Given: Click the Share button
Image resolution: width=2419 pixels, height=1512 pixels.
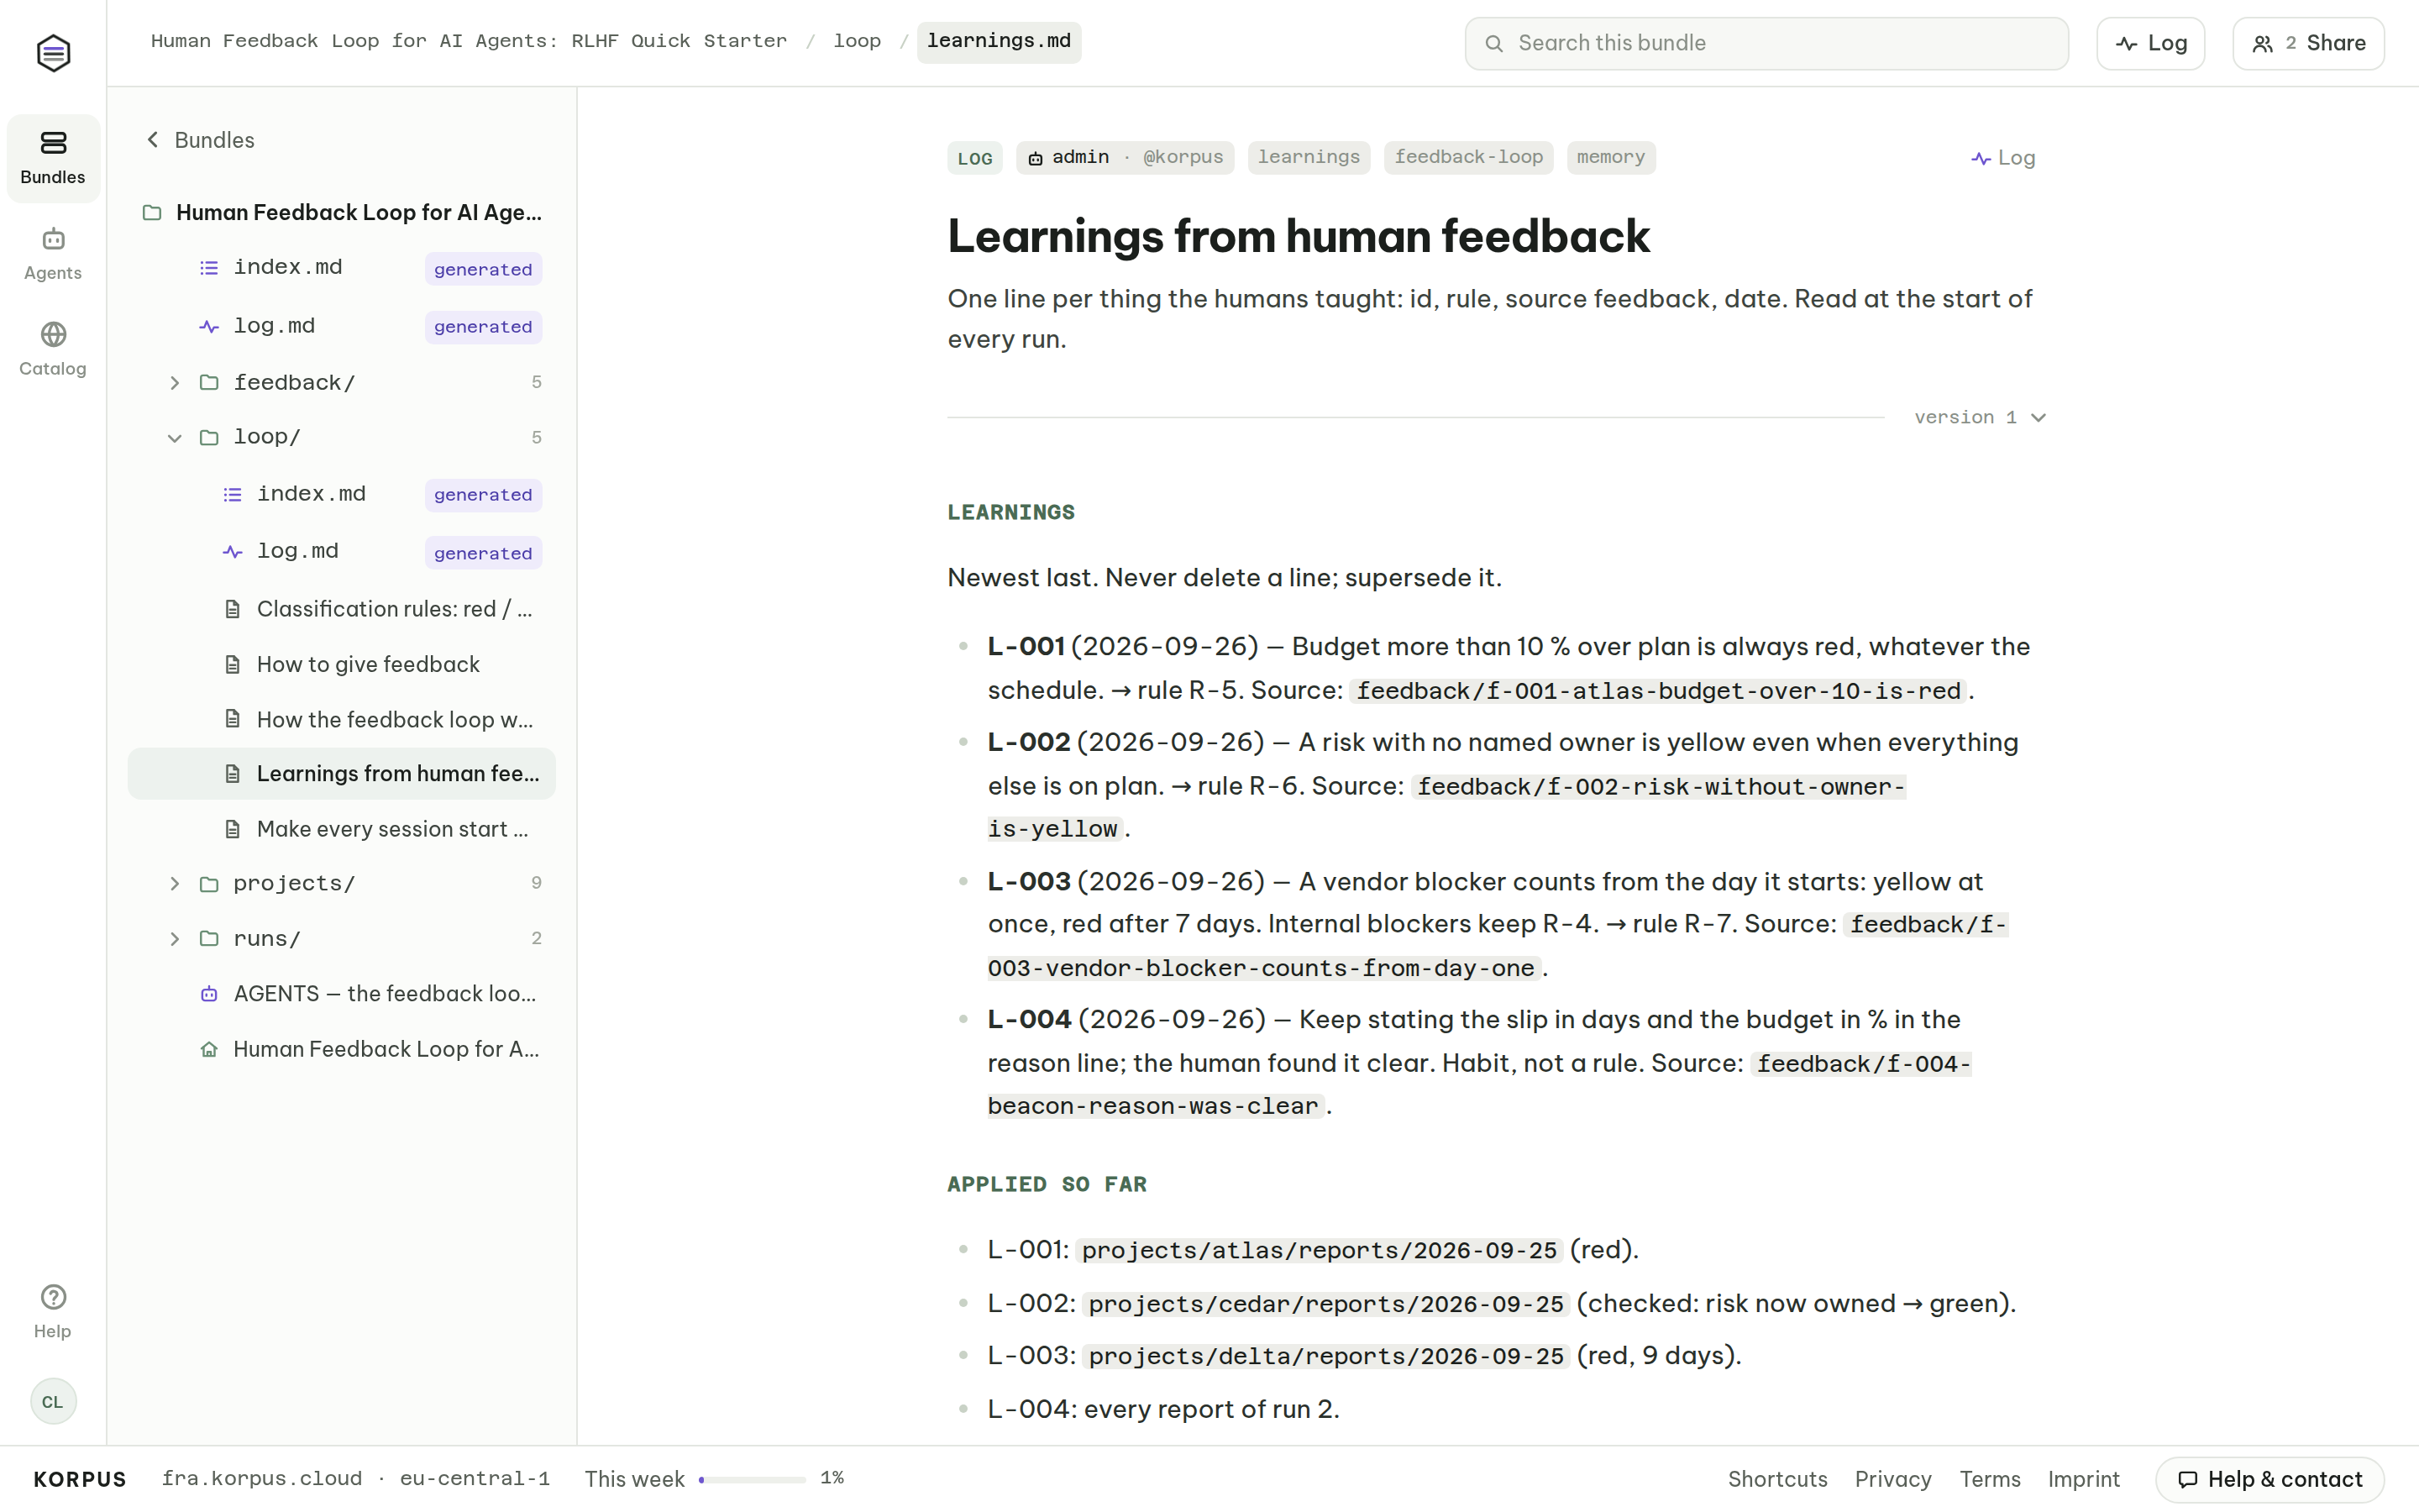Looking at the screenshot, I should click(2308, 43).
